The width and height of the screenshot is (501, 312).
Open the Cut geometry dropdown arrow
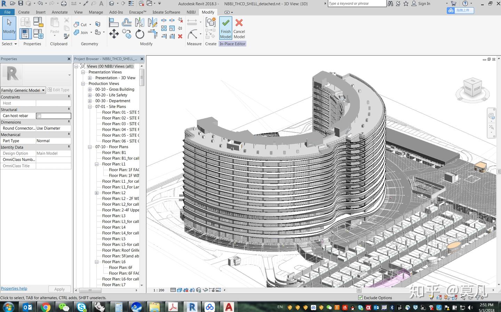[90, 25]
